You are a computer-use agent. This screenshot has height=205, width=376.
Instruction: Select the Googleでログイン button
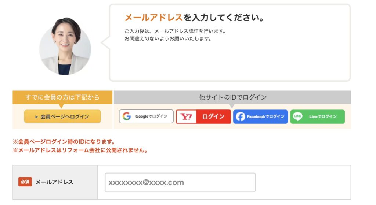pos(146,116)
